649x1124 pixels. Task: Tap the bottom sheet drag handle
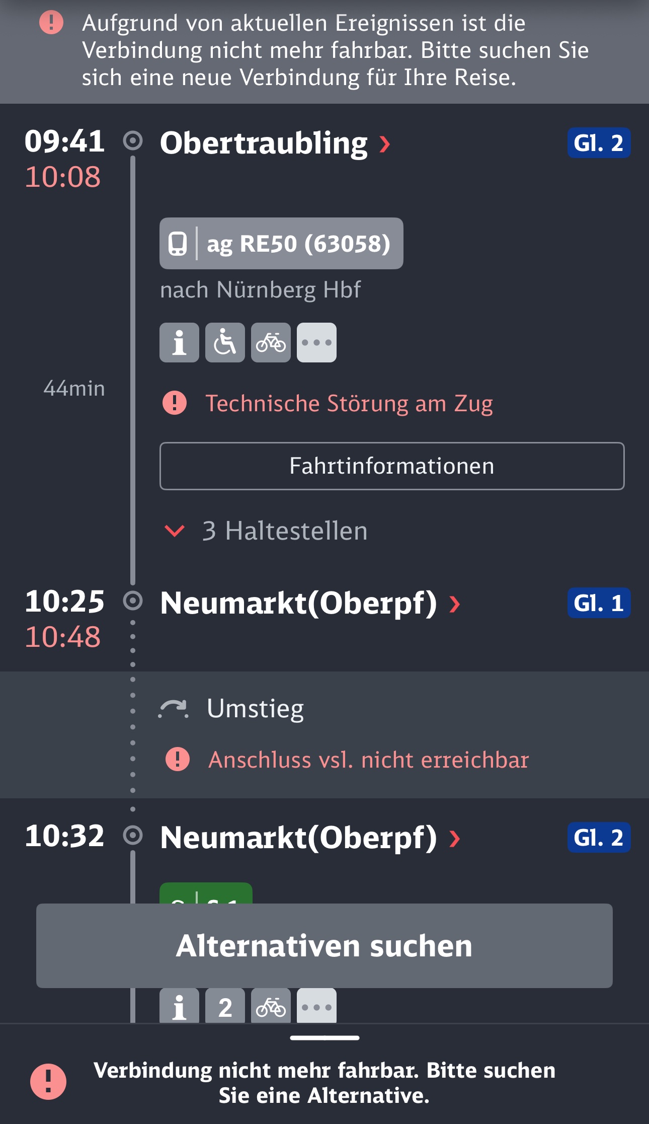324,1038
